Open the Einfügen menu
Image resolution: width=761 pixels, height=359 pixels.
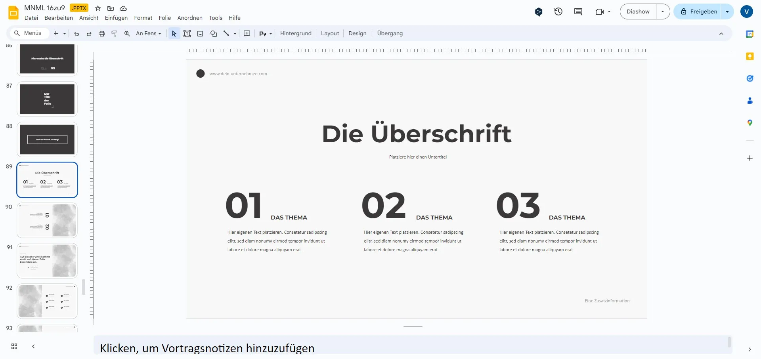click(x=116, y=18)
